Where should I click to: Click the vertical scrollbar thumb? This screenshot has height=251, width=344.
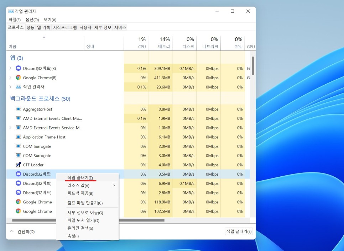pyautogui.click(x=253, y=66)
